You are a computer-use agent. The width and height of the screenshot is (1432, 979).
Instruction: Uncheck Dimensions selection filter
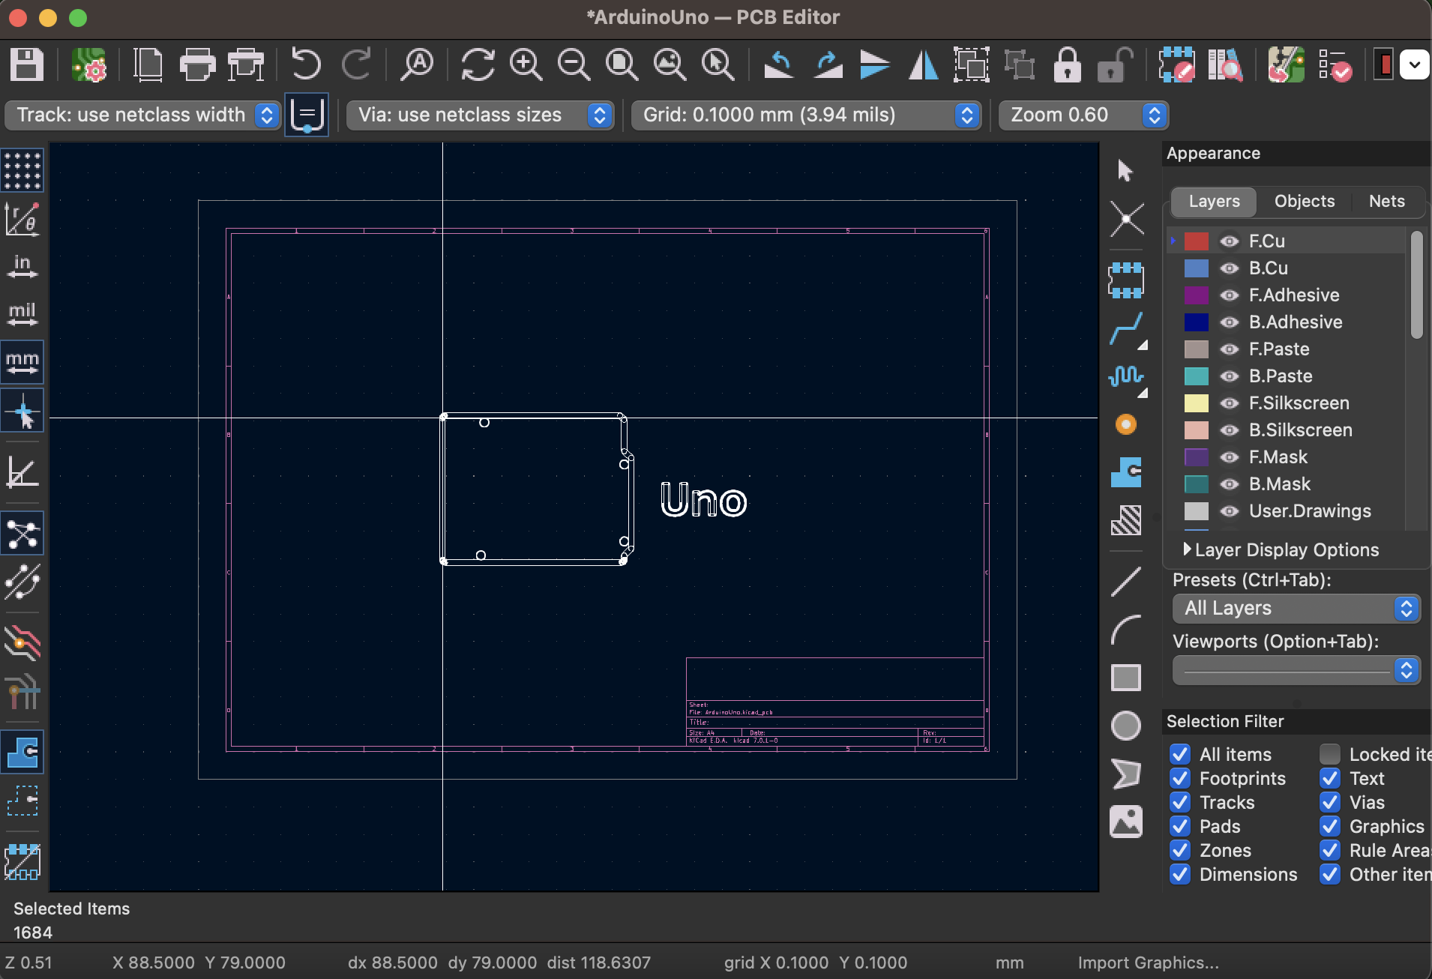click(1180, 874)
